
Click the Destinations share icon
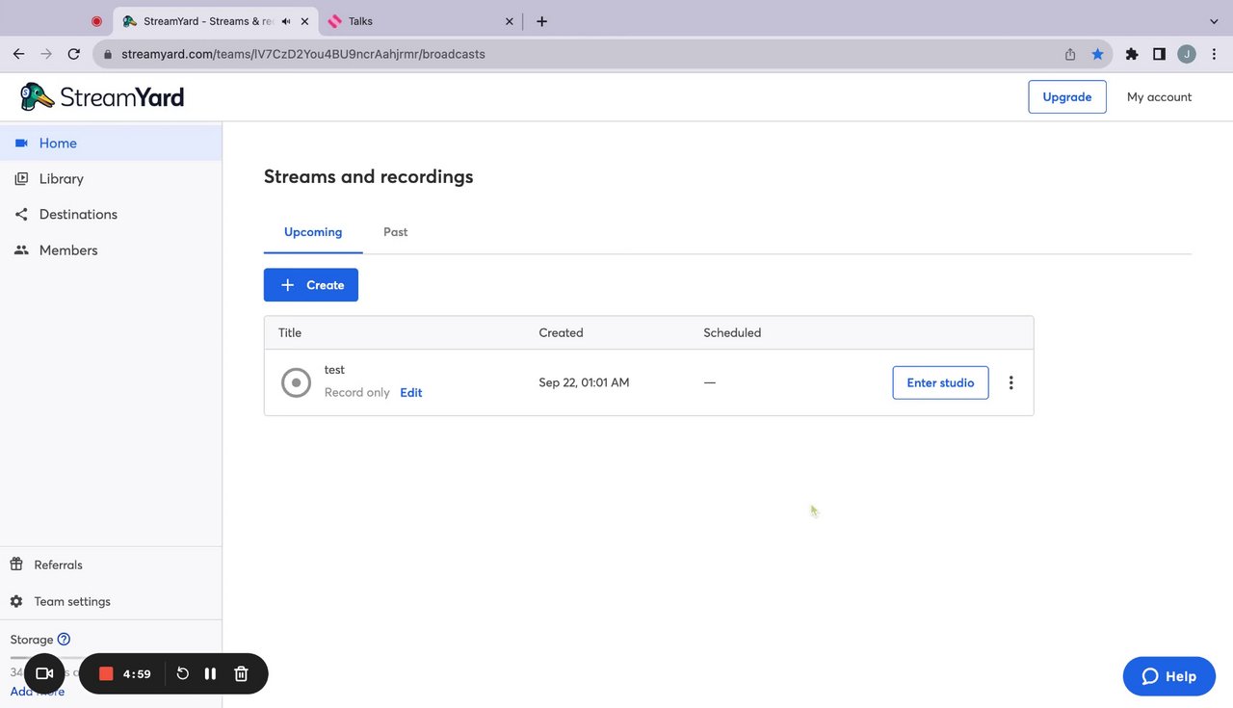(21, 214)
